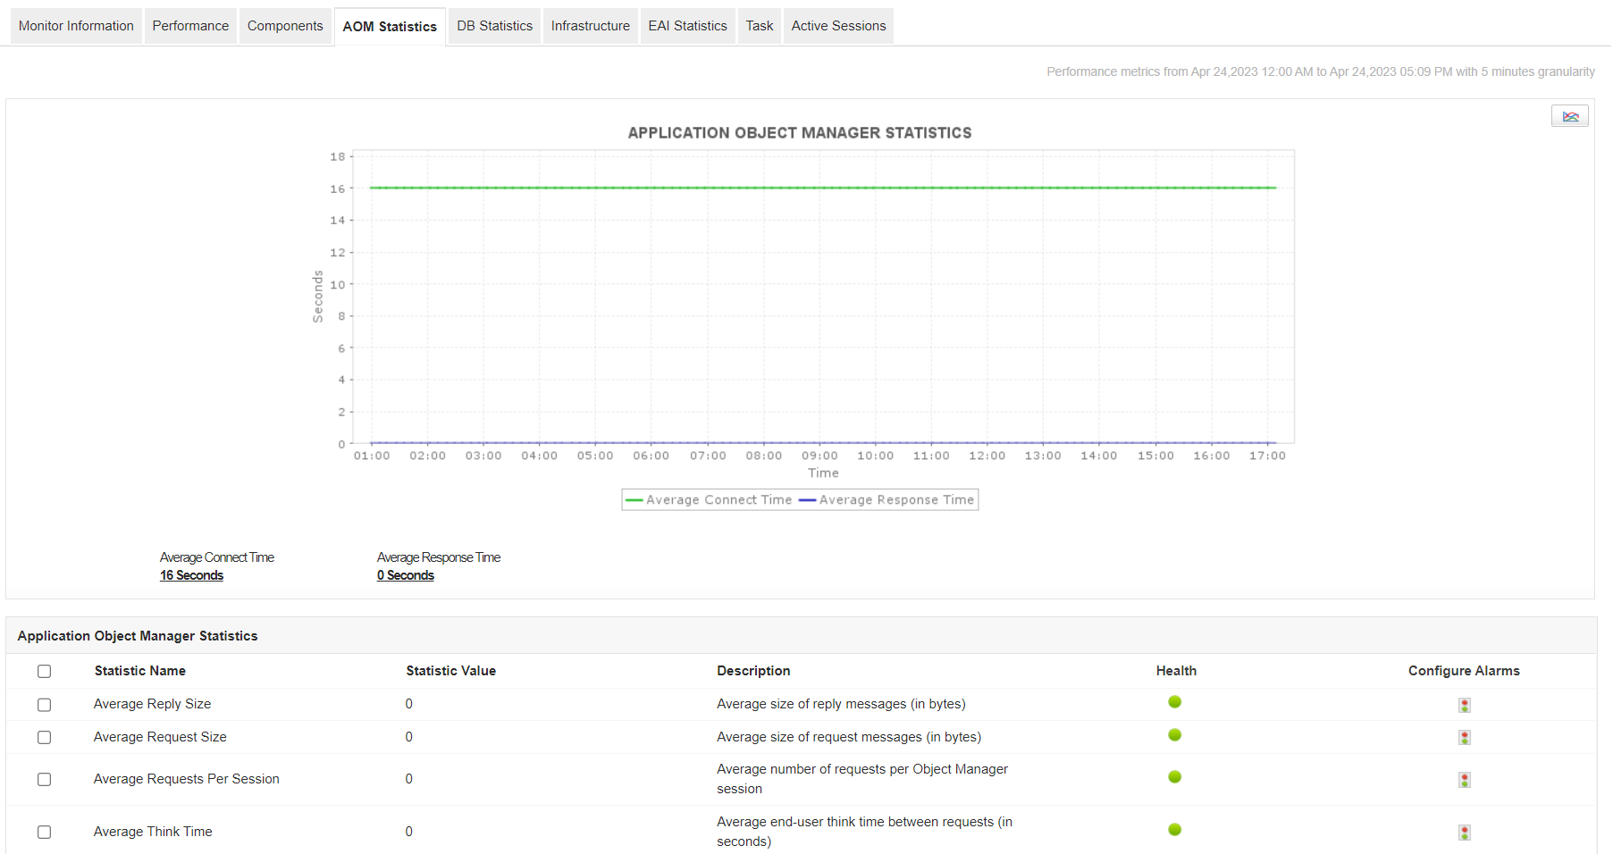Mark the Average Think Time checkbox
The height and width of the screenshot is (854, 1613).
(x=44, y=833)
